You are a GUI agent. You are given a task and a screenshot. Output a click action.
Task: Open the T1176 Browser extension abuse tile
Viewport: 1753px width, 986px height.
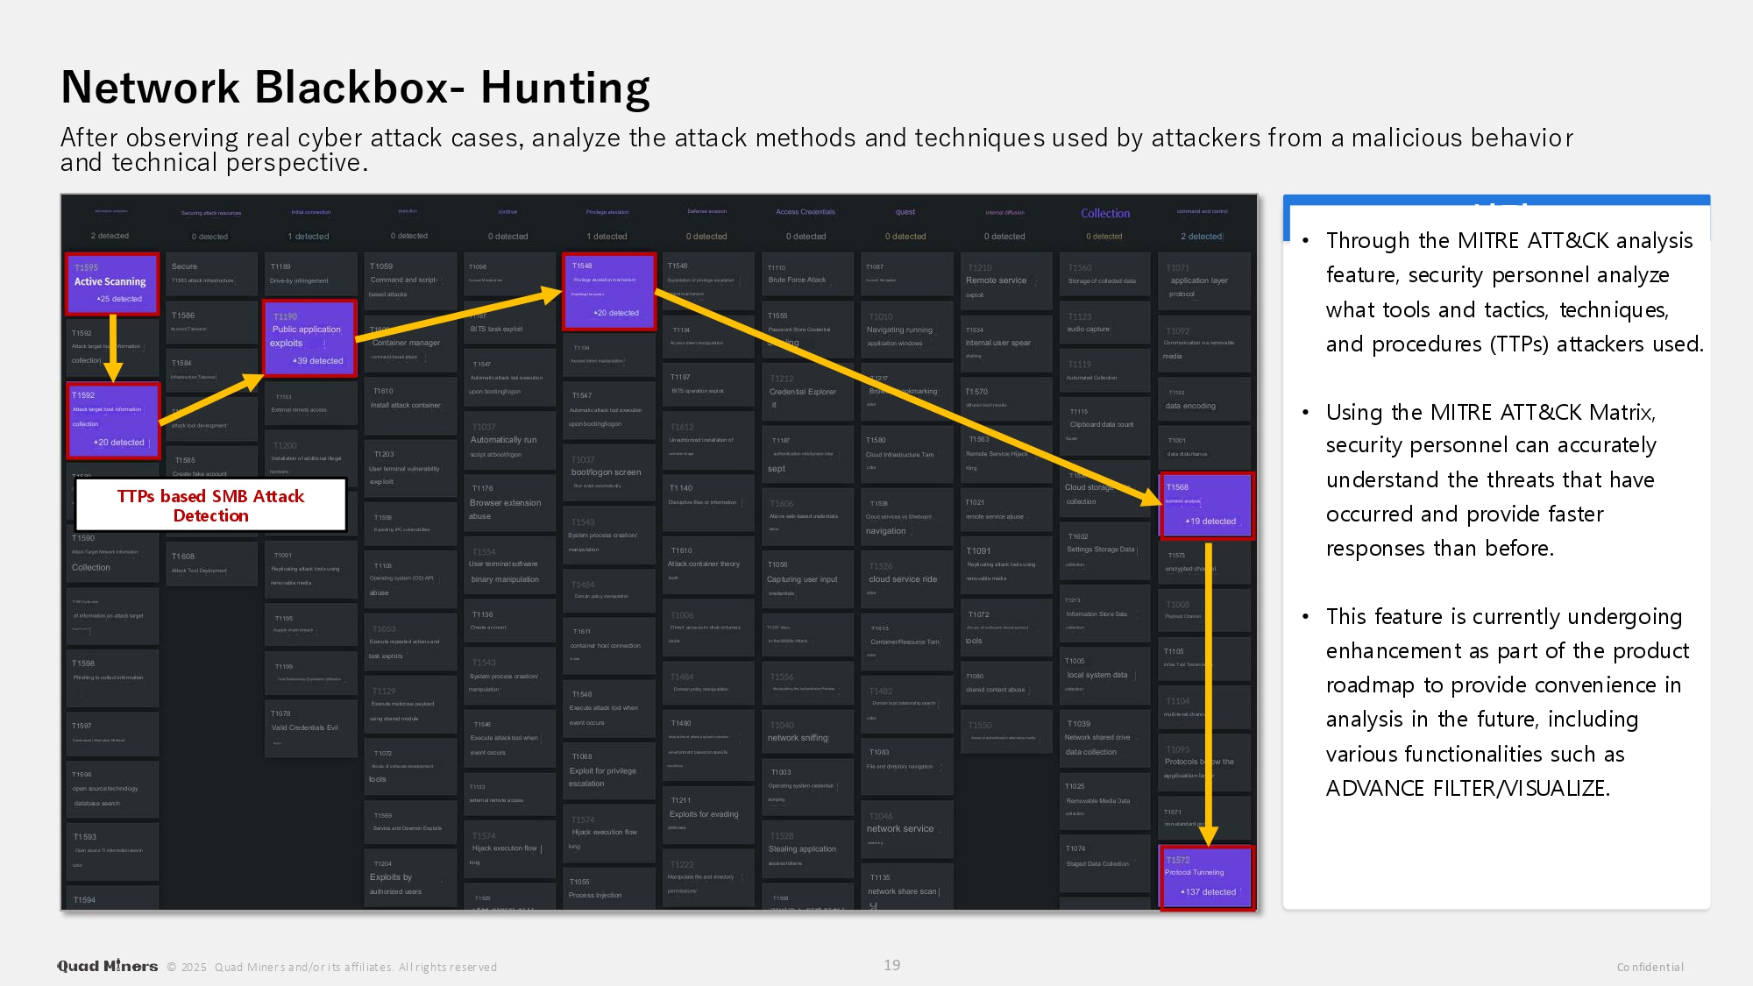coord(508,502)
